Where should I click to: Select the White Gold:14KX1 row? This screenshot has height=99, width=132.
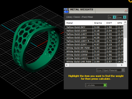pos(94,58)
